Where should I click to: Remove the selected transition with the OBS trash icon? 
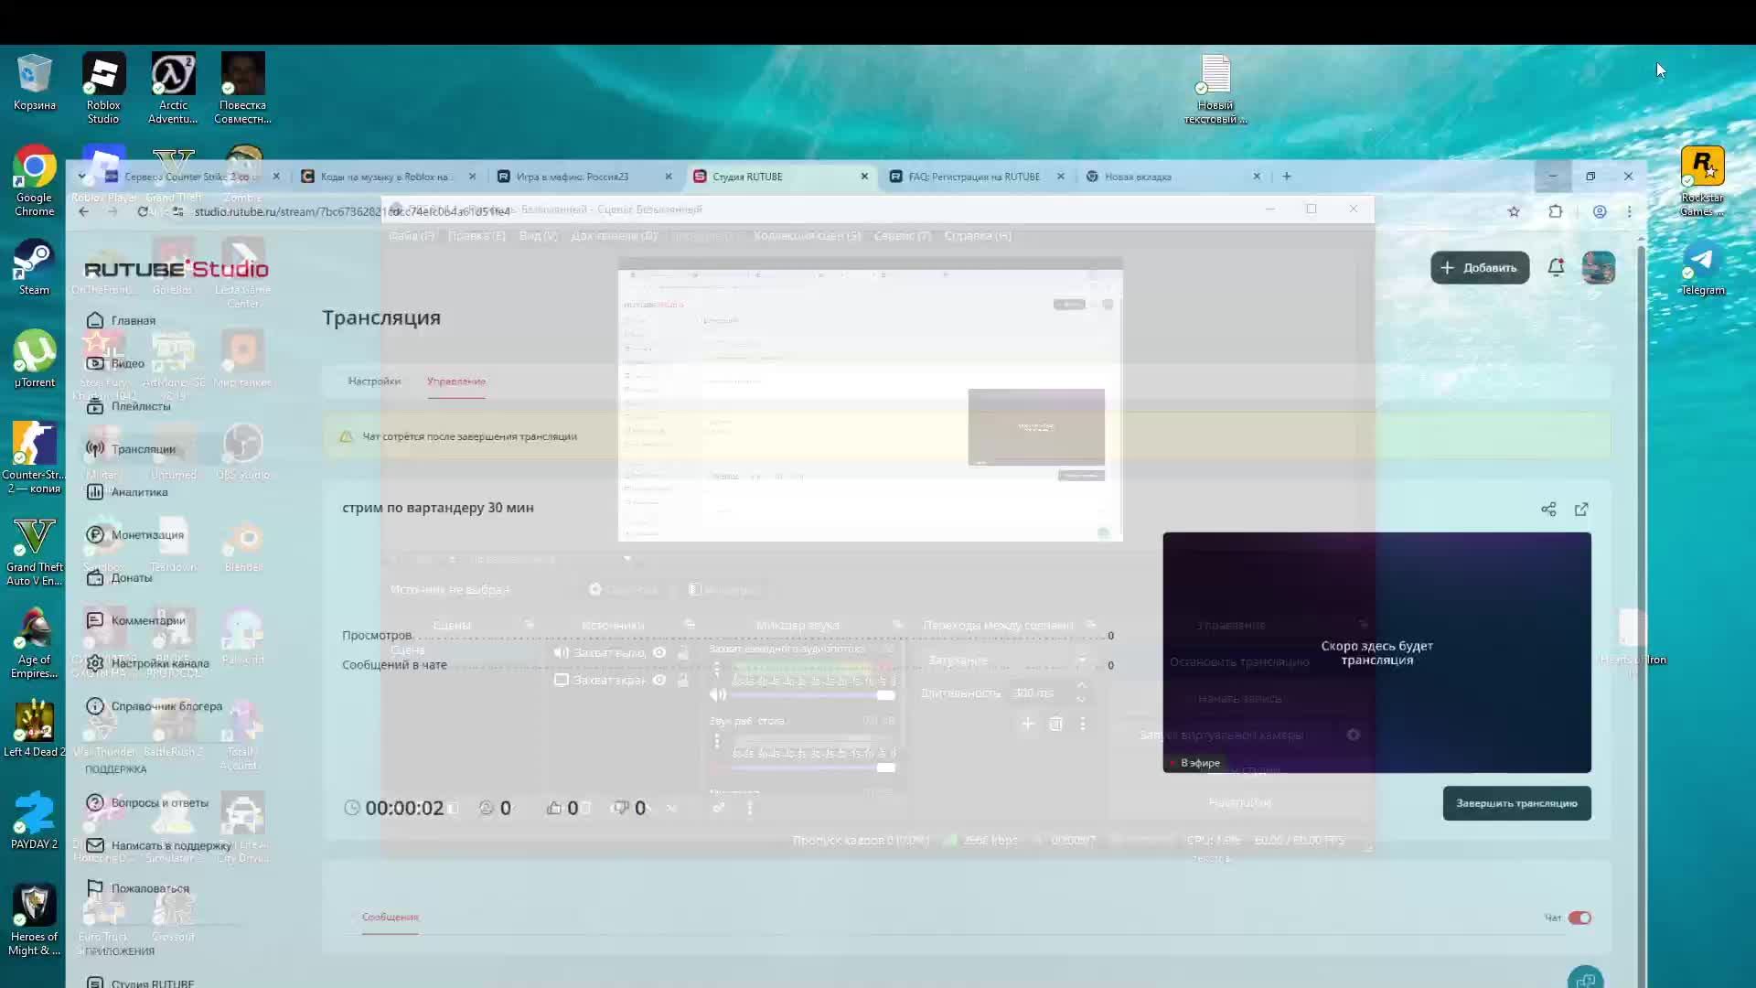pyautogui.click(x=1055, y=724)
